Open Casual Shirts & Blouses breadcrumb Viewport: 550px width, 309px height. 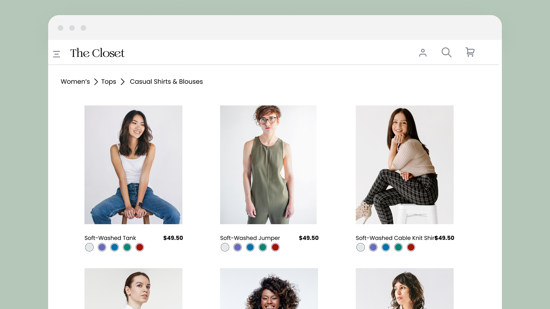pos(166,82)
